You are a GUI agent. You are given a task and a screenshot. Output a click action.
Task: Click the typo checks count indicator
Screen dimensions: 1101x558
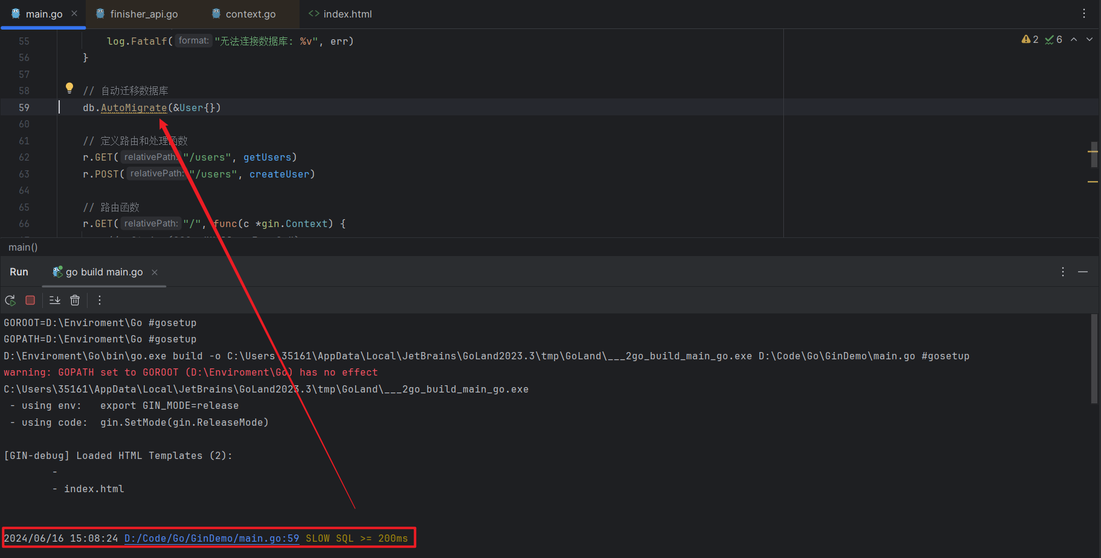pos(1054,39)
